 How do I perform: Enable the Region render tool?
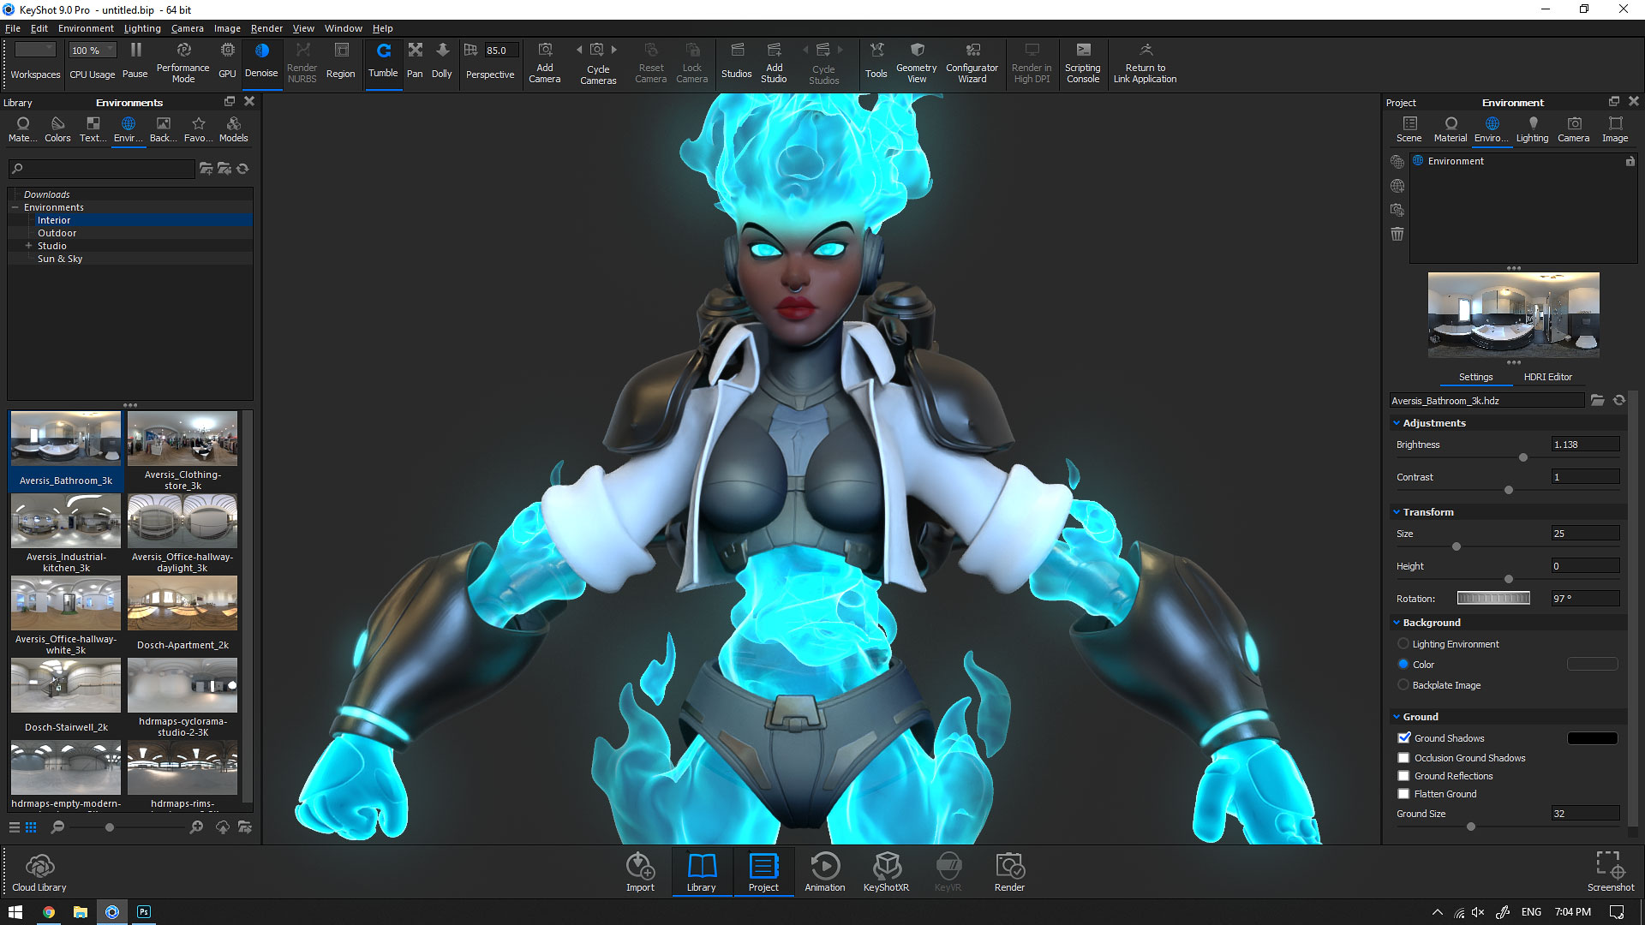tap(341, 60)
